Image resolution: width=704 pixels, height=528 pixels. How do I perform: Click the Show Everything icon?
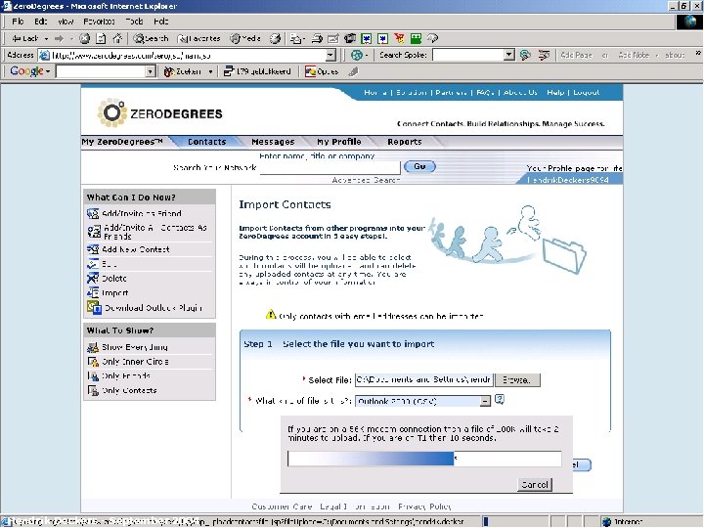[x=93, y=347]
